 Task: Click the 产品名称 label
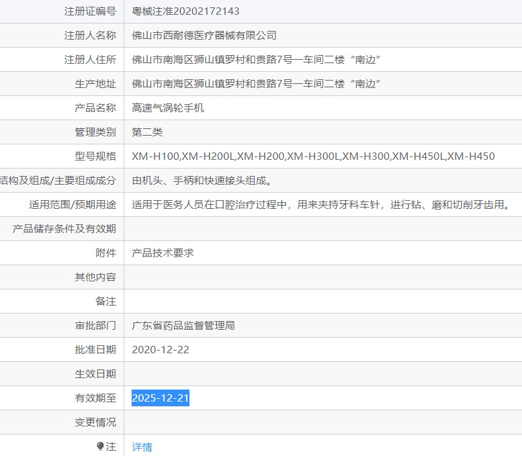[95, 108]
